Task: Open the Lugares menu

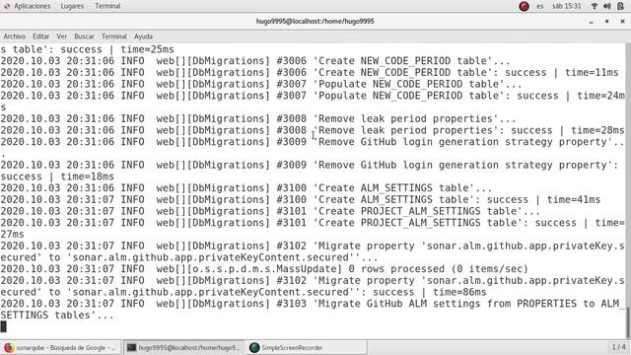Action: [x=72, y=6]
